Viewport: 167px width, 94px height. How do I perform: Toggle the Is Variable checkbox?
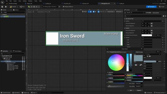[145, 13]
